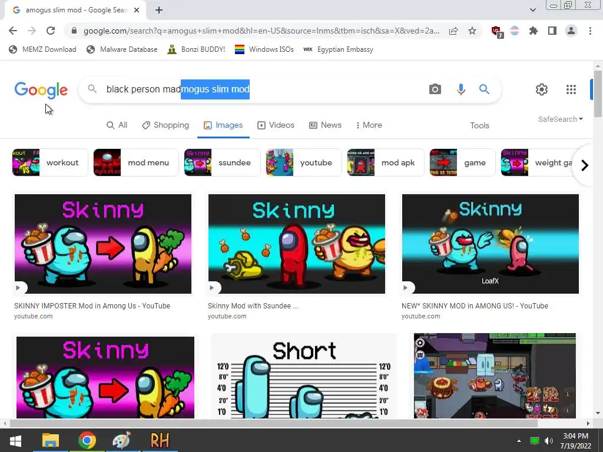The image size is (603, 452).
Task: Click the Google logo
Action: (41, 90)
